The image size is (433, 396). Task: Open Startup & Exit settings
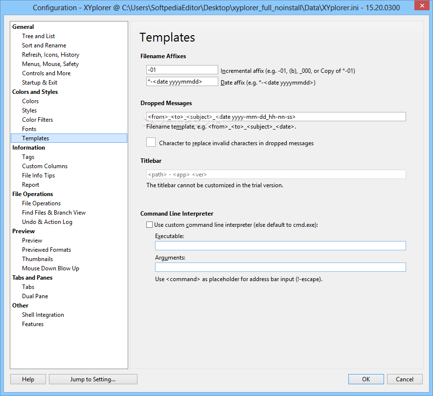[x=40, y=83]
